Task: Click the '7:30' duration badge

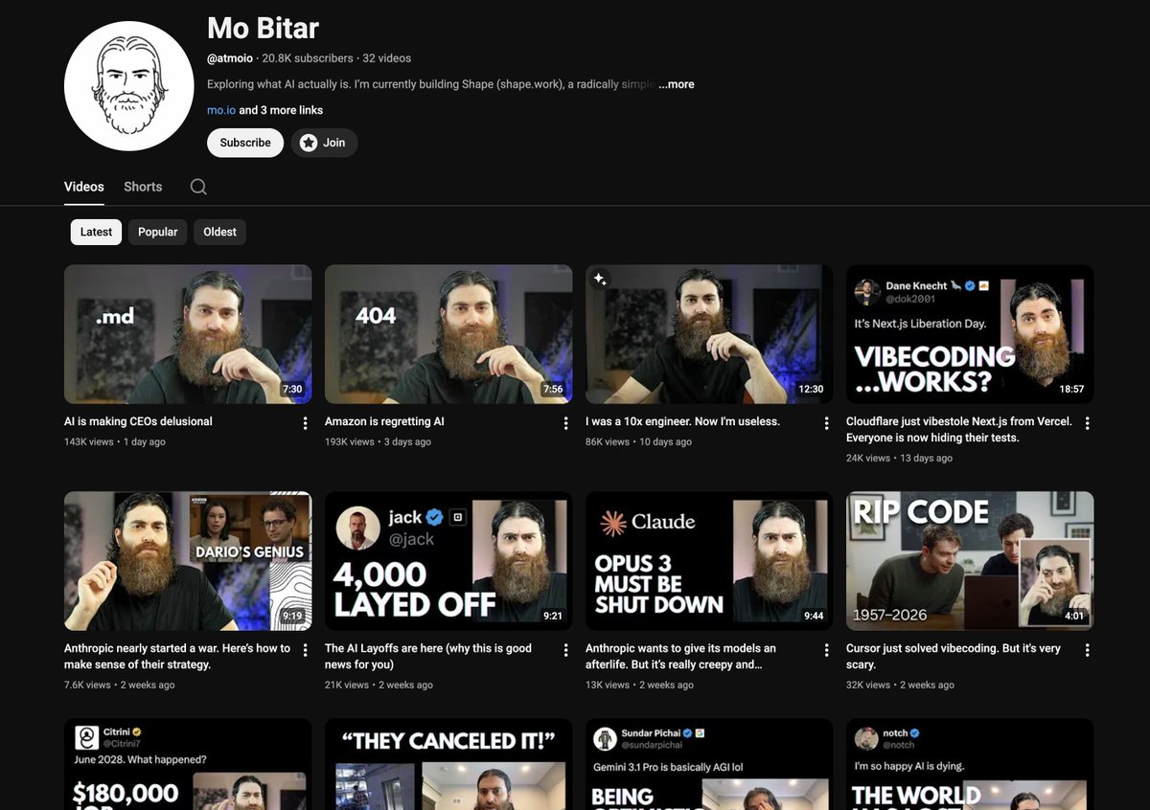Action: click(x=292, y=390)
